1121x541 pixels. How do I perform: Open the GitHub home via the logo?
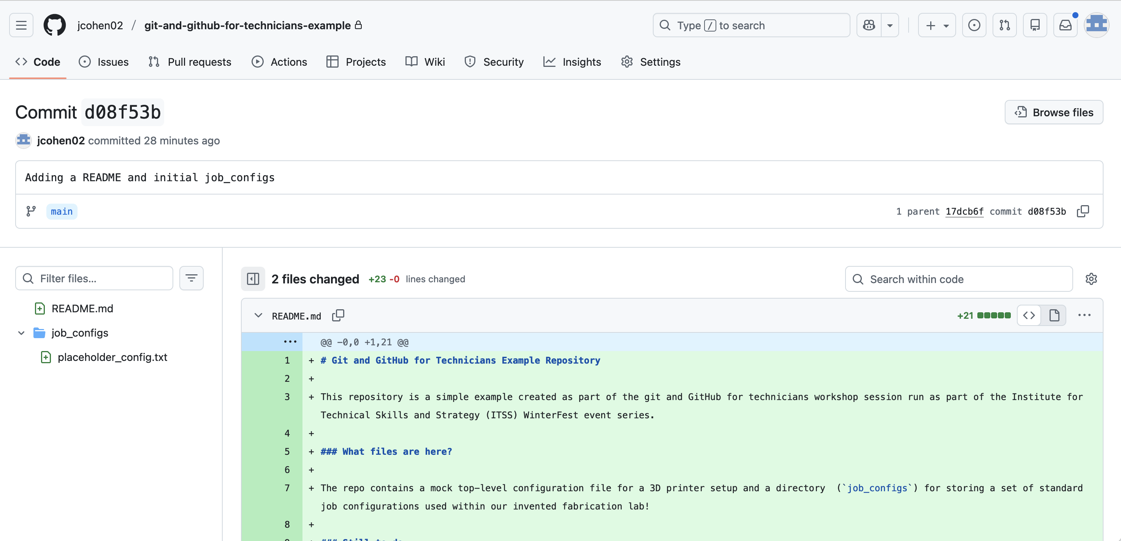pos(55,25)
